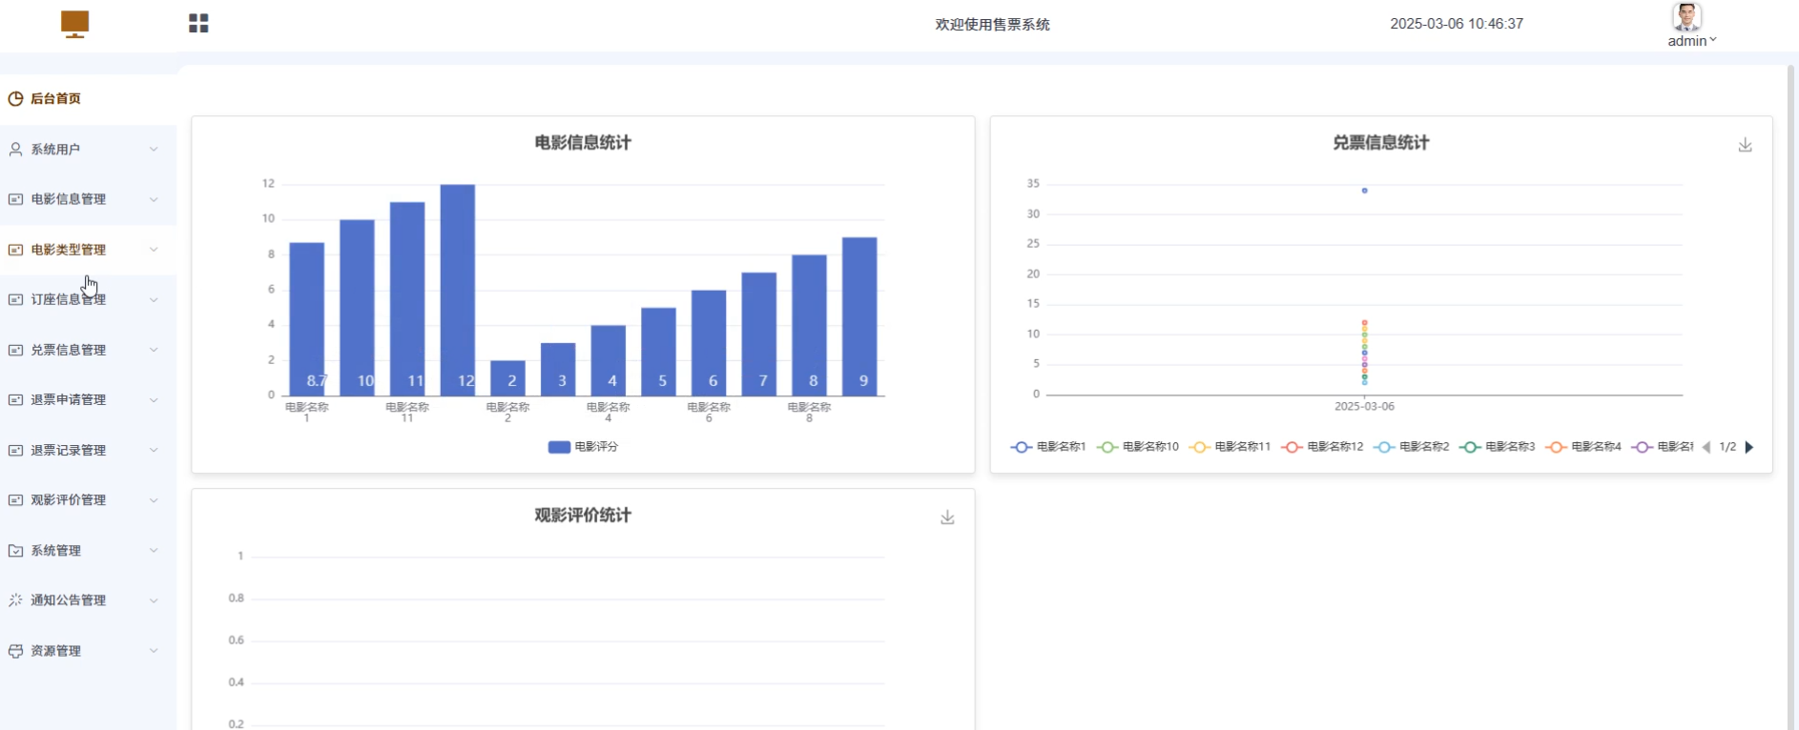Open the admin user dropdown
Screen dimensions: 1799x730
tap(1692, 41)
